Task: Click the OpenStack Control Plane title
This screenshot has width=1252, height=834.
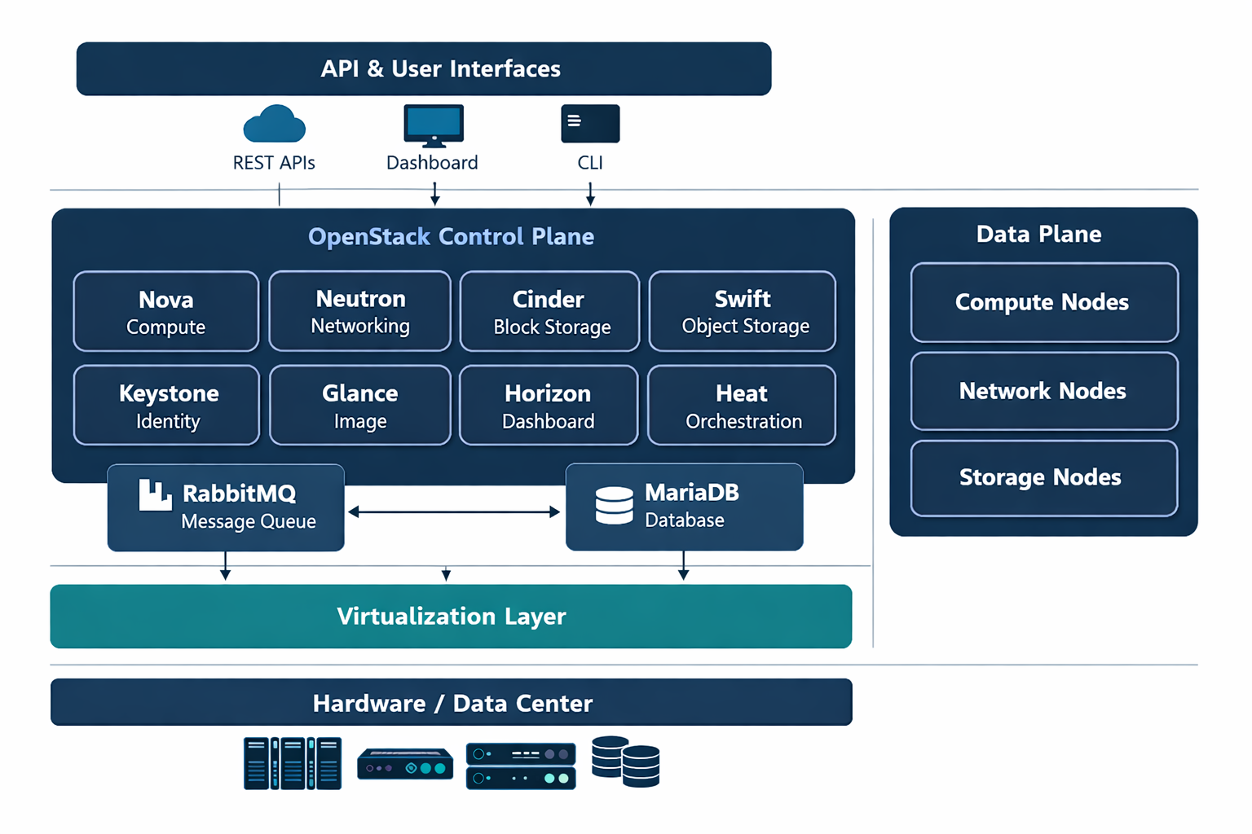Action: [x=451, y=236]
